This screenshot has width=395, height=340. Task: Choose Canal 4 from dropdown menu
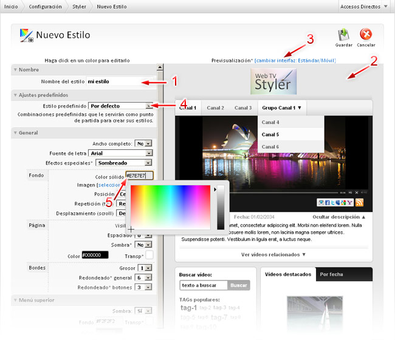click(x=290, y=122)
